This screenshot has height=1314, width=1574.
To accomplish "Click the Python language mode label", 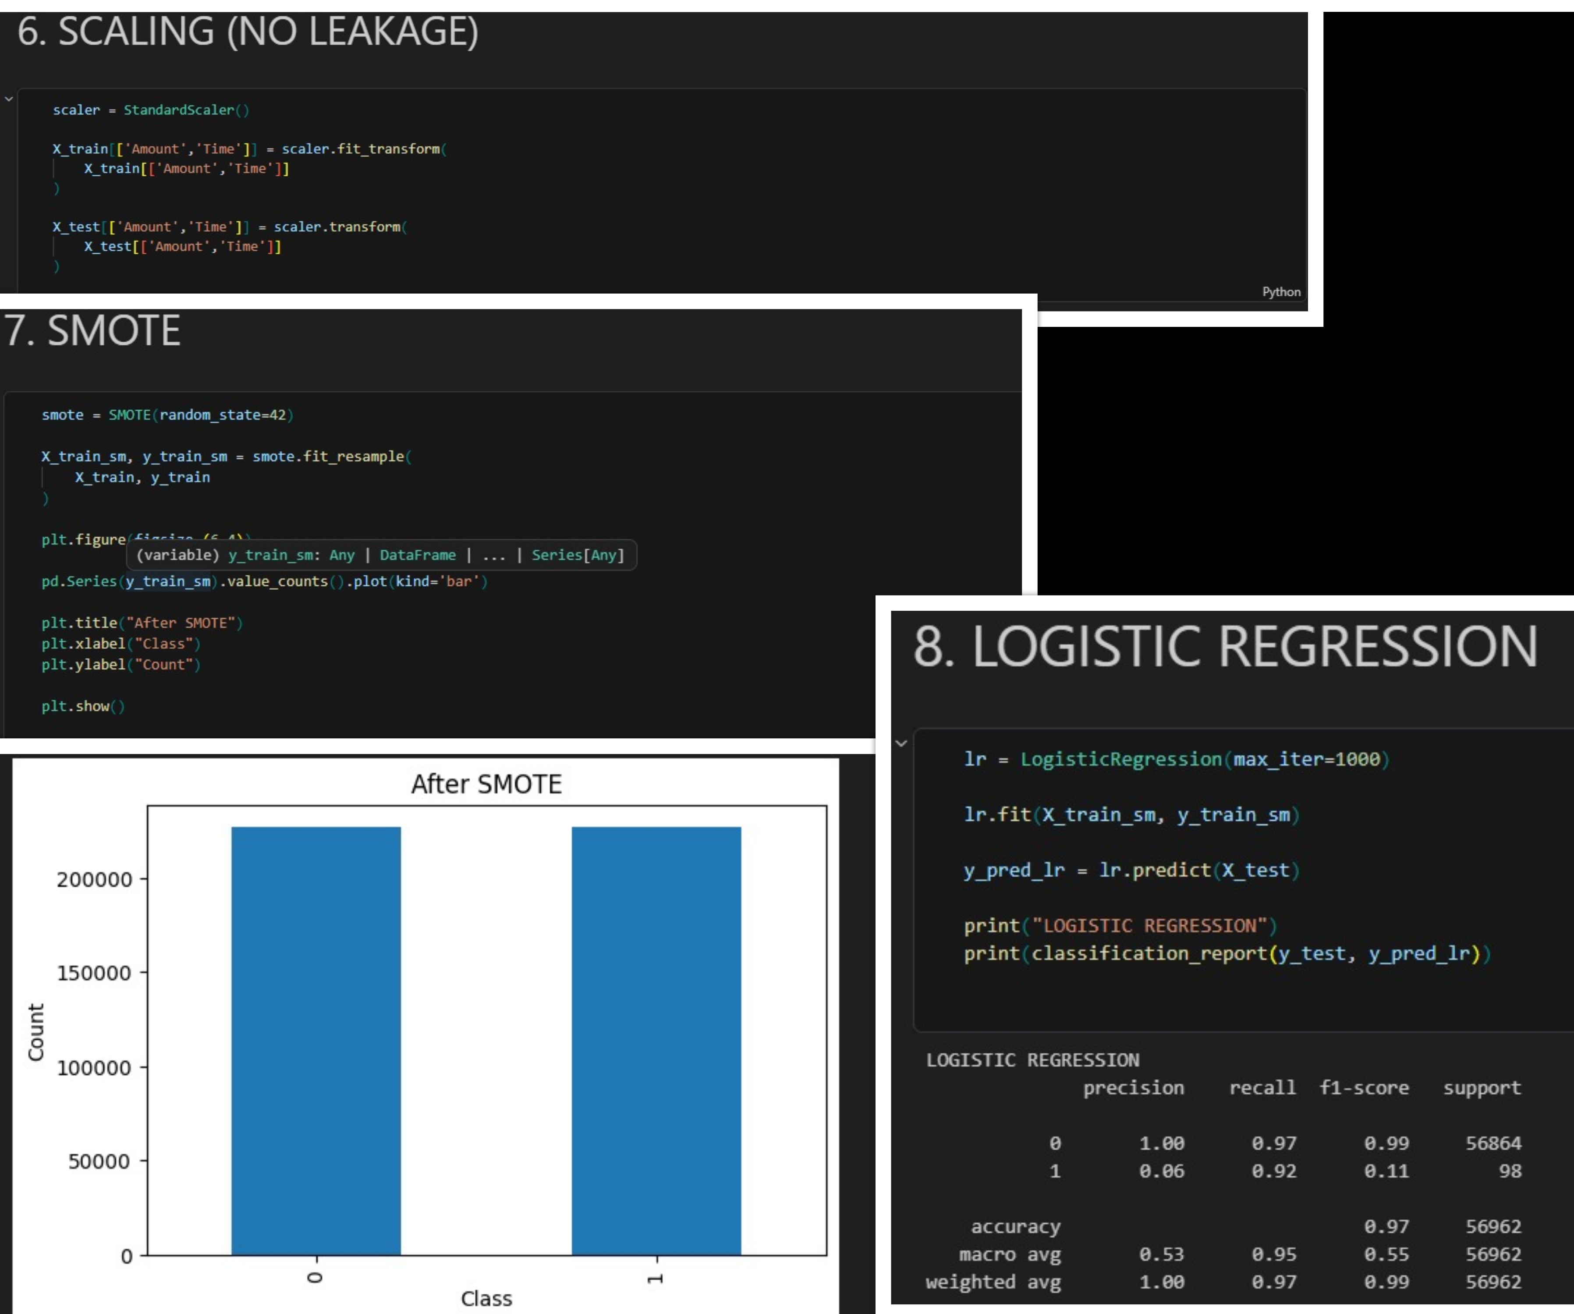I will pyautogui.click(x=1281, y=291).
